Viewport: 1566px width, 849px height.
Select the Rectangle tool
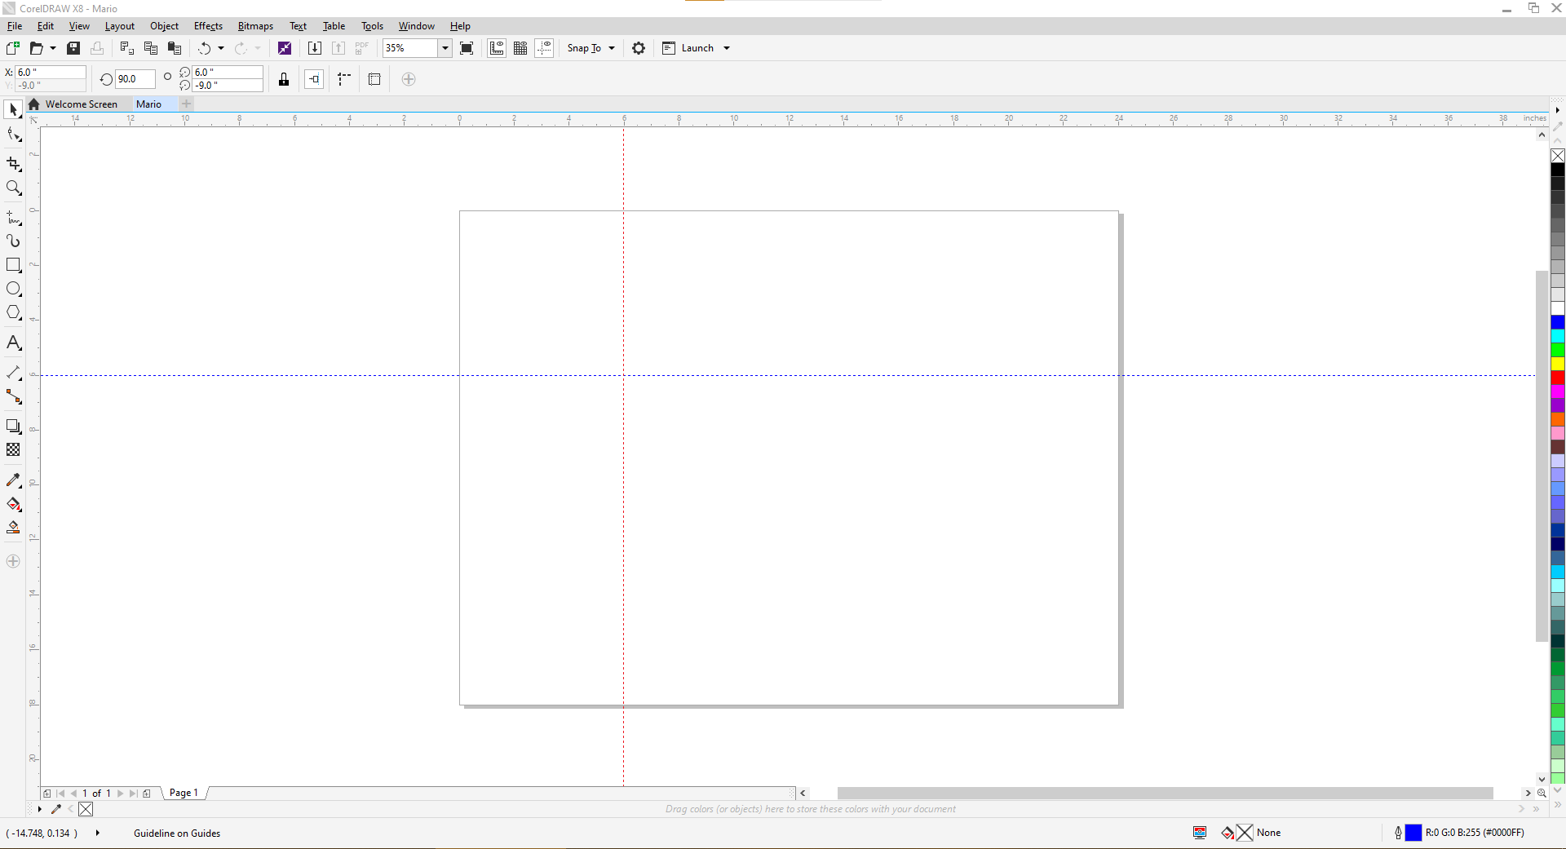13,264
